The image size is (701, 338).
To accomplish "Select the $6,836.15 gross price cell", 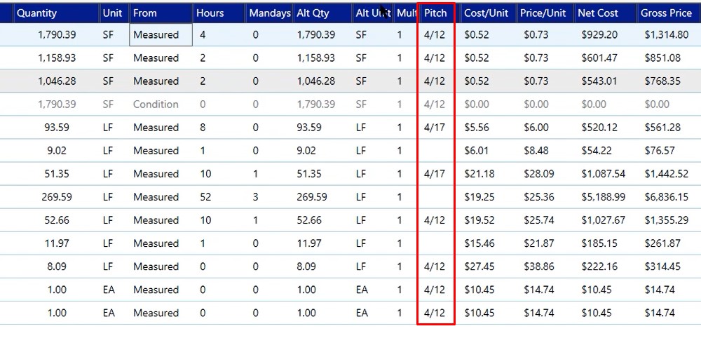I will [x=666, y=197].
